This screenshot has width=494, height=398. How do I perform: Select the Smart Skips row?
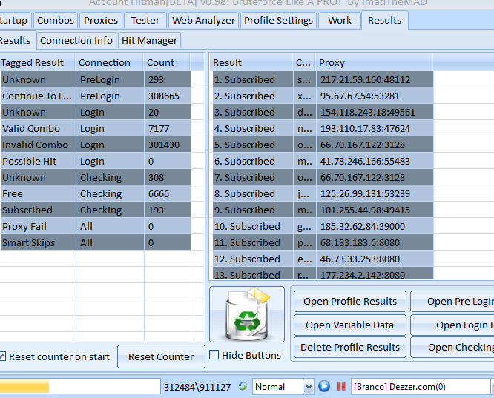pos(96,243)
